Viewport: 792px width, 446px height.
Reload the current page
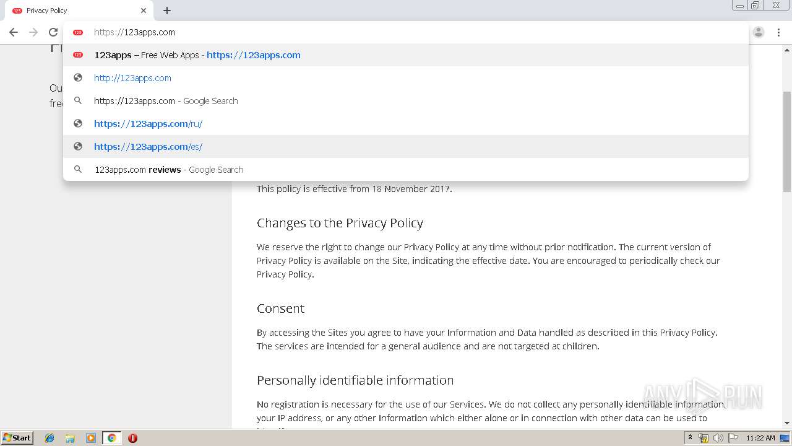pyautogui.click(x=53, y=32)
